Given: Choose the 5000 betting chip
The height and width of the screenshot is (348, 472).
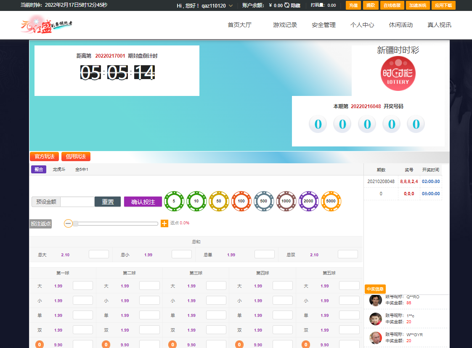Looking at the screenshot, I should click(331, 201).
